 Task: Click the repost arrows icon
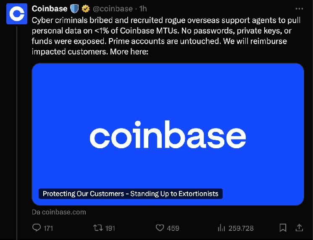tap(98, 228)
